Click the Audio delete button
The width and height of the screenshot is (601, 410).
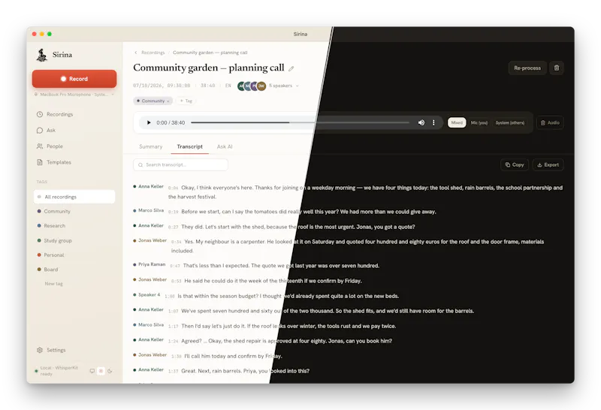550,122
